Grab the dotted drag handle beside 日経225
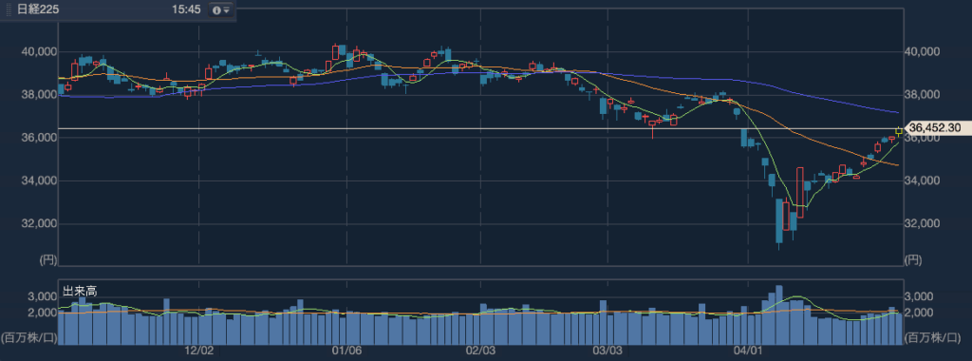 [x=9, y=10]
